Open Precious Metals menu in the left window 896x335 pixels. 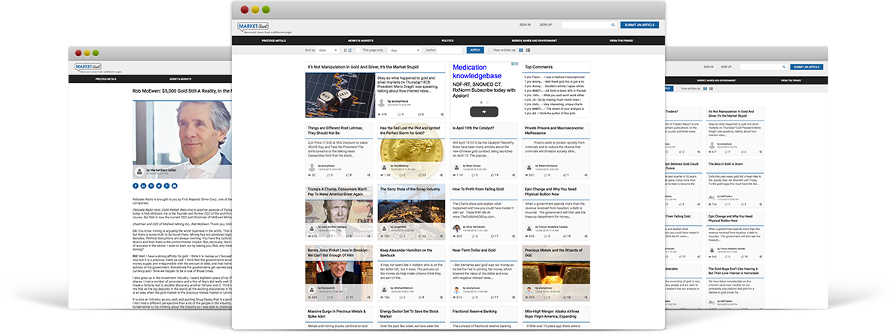point(105,79)
